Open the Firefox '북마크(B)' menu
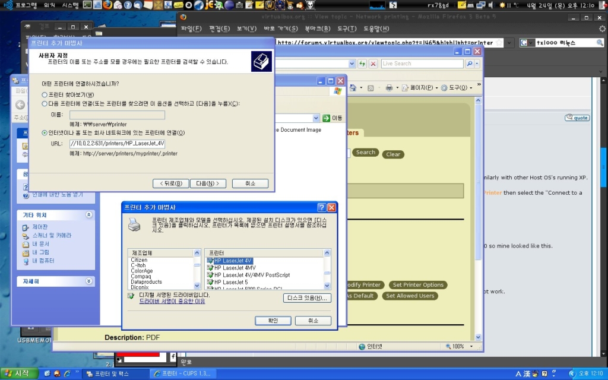 coord(318,28)
